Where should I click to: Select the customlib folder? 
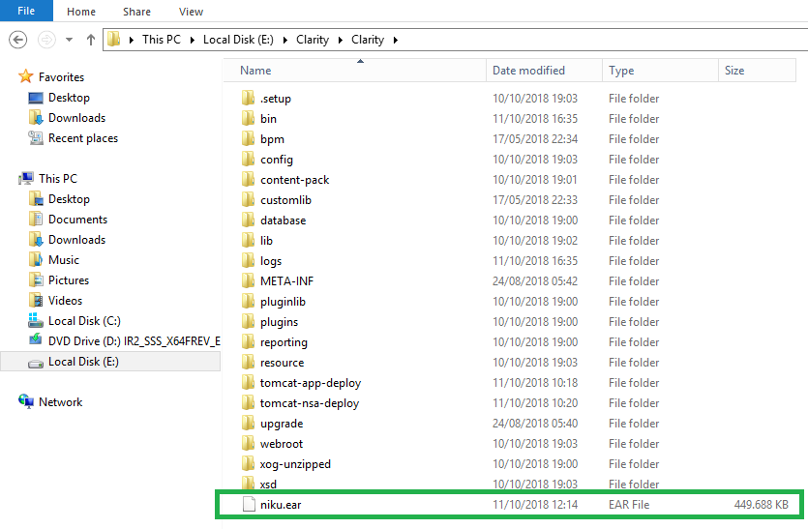tap(285, 200)
